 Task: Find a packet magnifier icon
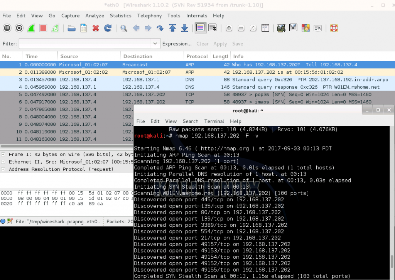tap(124, 28)
